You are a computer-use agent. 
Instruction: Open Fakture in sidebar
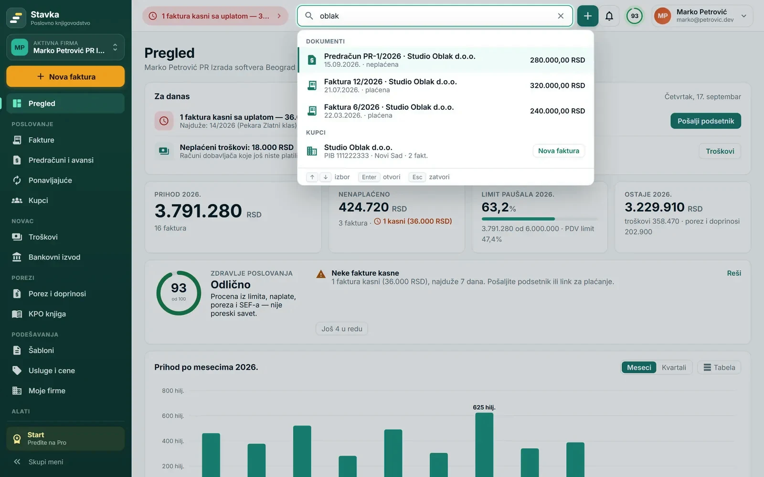[x=65, y=140]
